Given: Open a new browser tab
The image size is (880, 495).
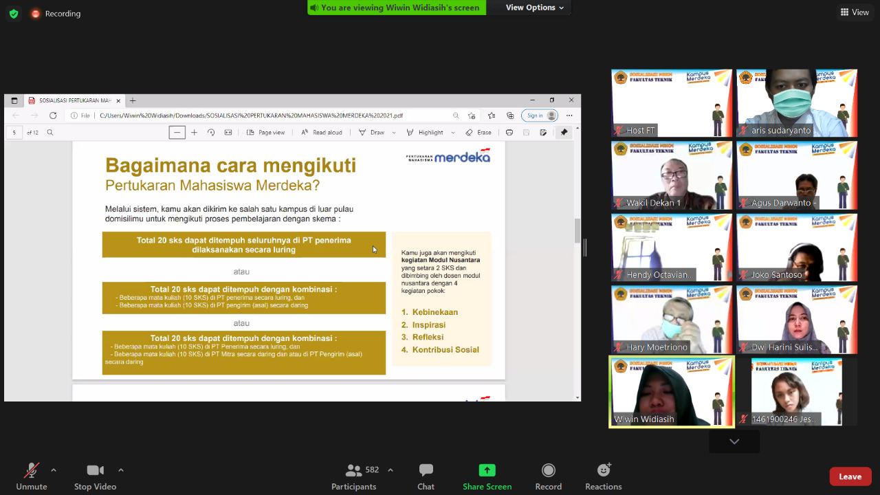Looking at the screenshot, I should click(133, 100).
